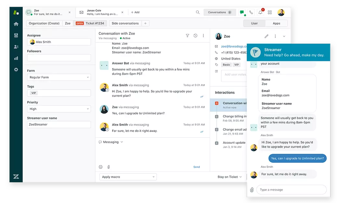The image size is (338, 203).
Task: Switch to the Apps tab
Action: pos(277,23)
